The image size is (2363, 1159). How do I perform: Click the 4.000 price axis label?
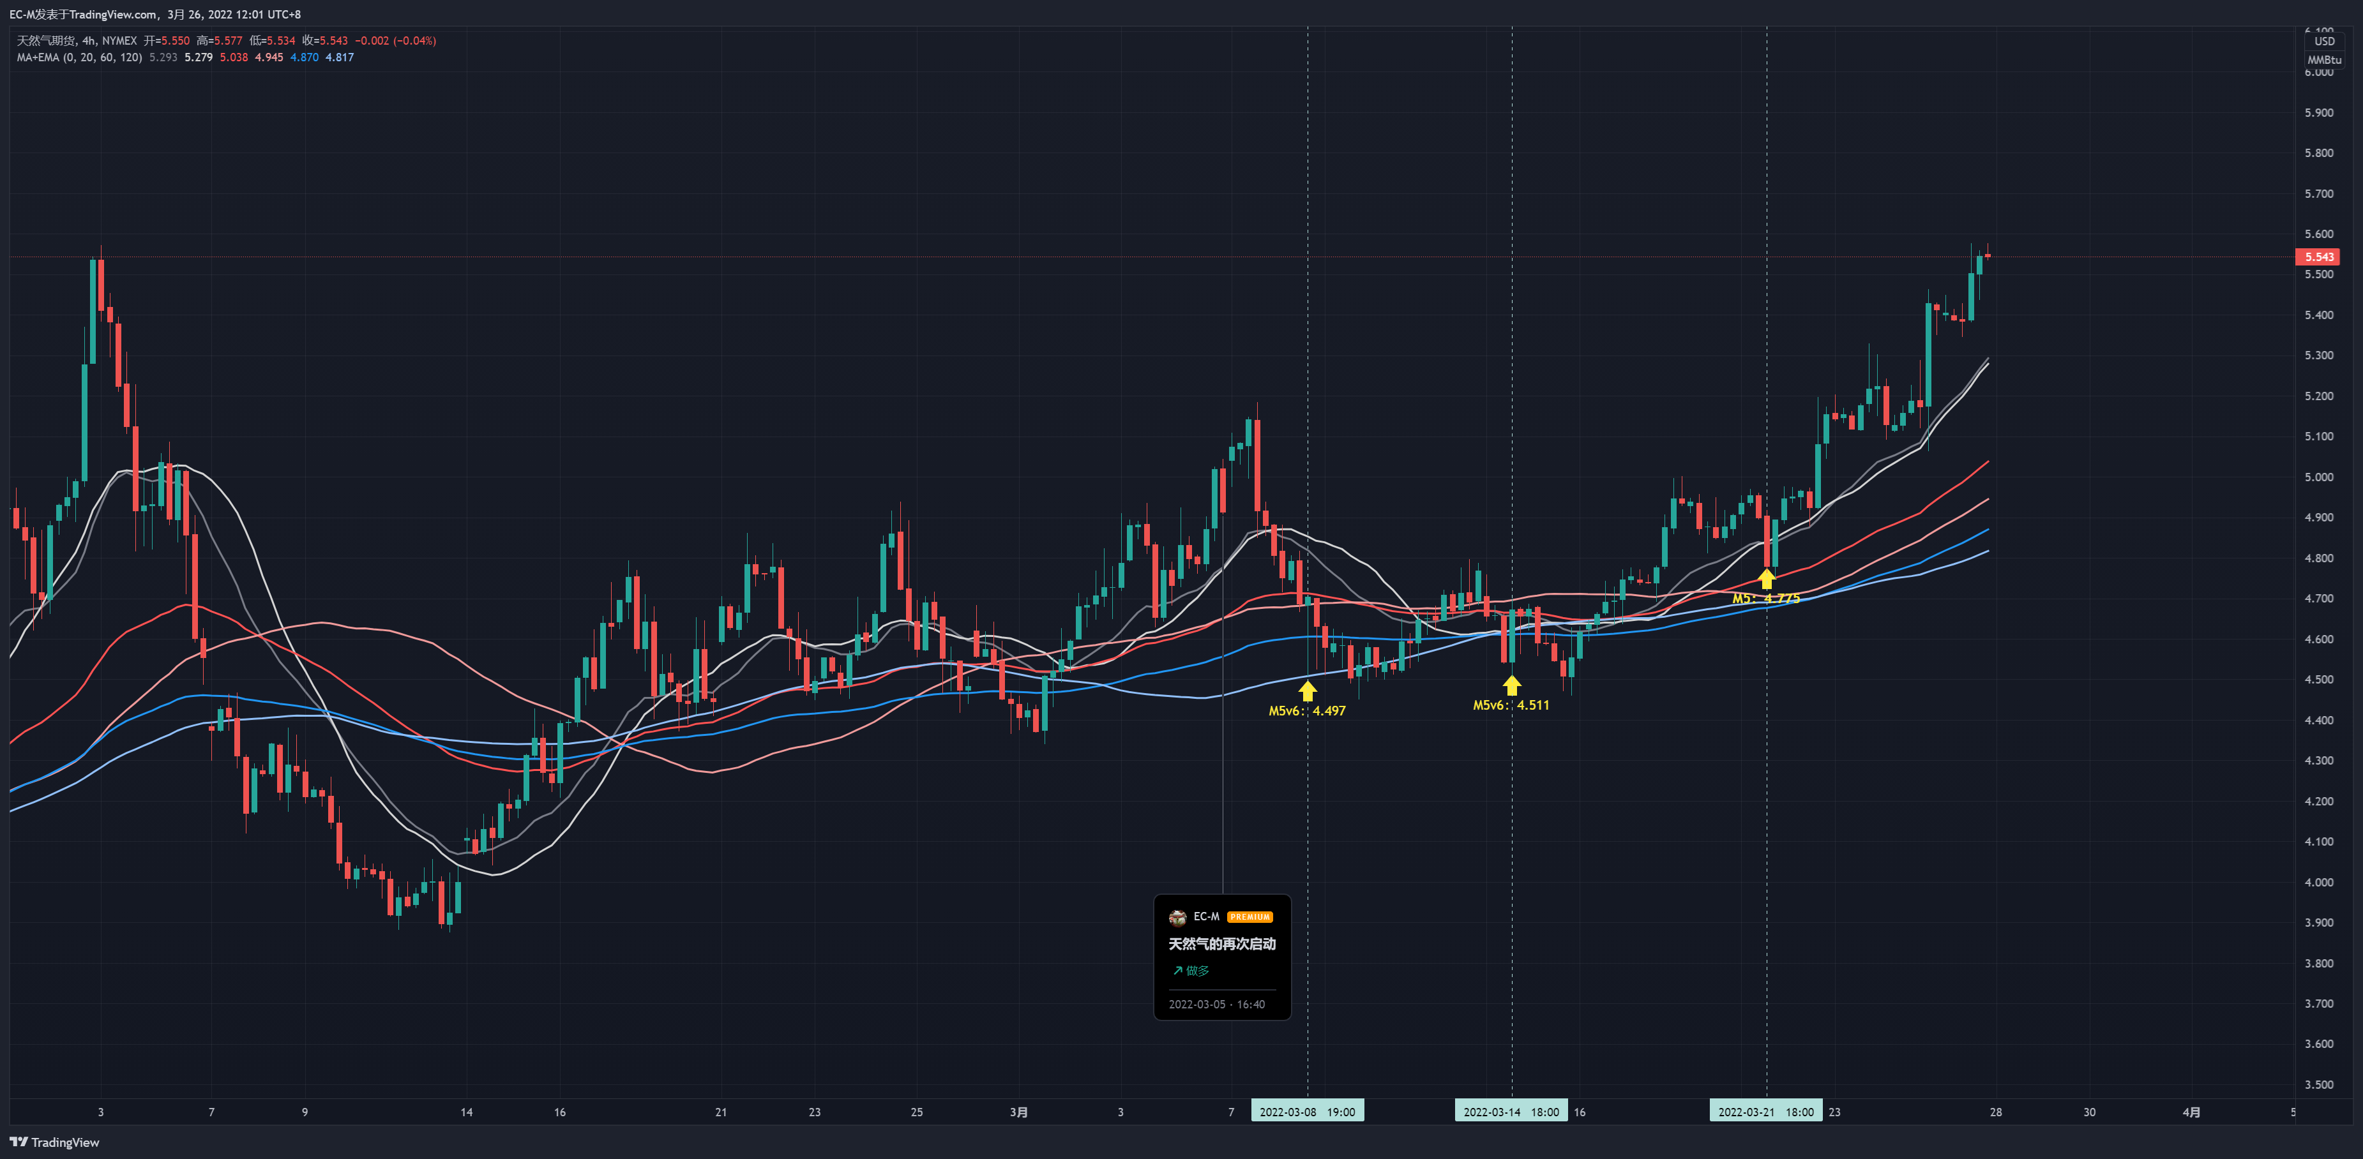(2318, 882)
